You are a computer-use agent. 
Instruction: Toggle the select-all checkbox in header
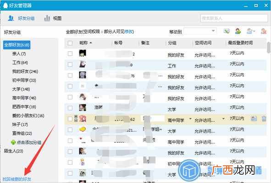pos(70,43)
